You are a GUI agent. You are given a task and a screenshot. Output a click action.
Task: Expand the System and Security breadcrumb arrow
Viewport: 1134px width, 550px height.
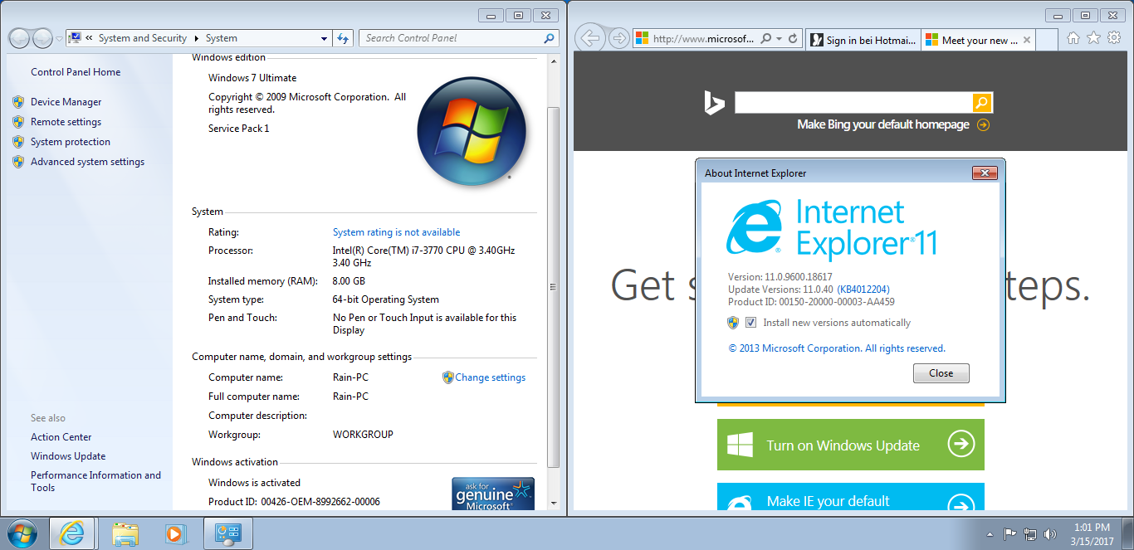coord(197,38)
